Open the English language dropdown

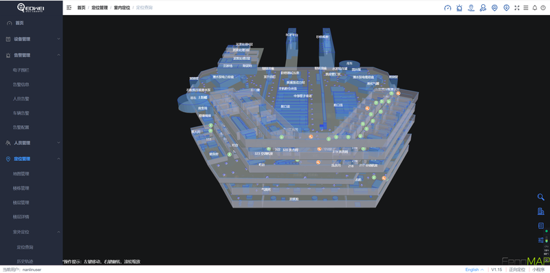[x=474, y=270]
